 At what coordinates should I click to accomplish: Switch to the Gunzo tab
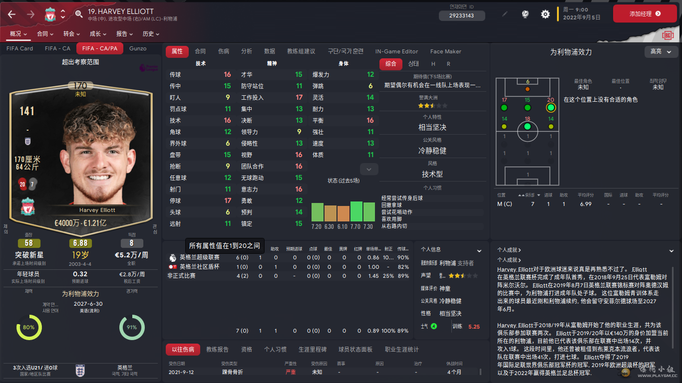[x=138, y=48]
